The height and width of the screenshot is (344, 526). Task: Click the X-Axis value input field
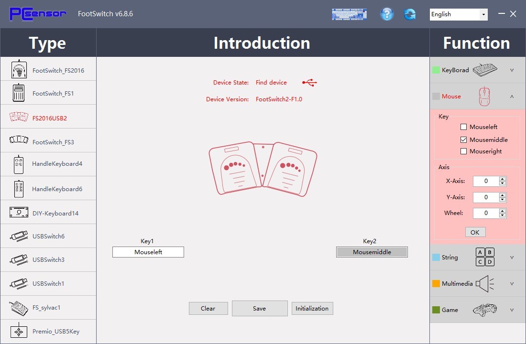click(486, 181)
